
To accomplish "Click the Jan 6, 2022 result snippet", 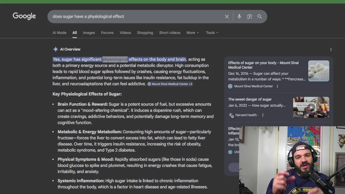I will [257, 105].
